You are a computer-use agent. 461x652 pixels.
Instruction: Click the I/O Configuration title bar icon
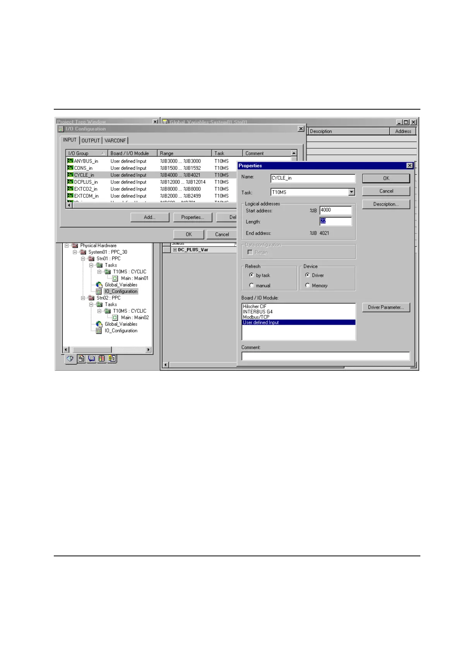pos(61,129)
